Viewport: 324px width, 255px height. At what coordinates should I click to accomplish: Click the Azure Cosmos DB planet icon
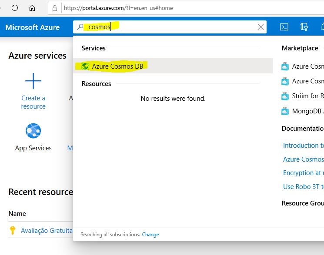tap(85, 66)
